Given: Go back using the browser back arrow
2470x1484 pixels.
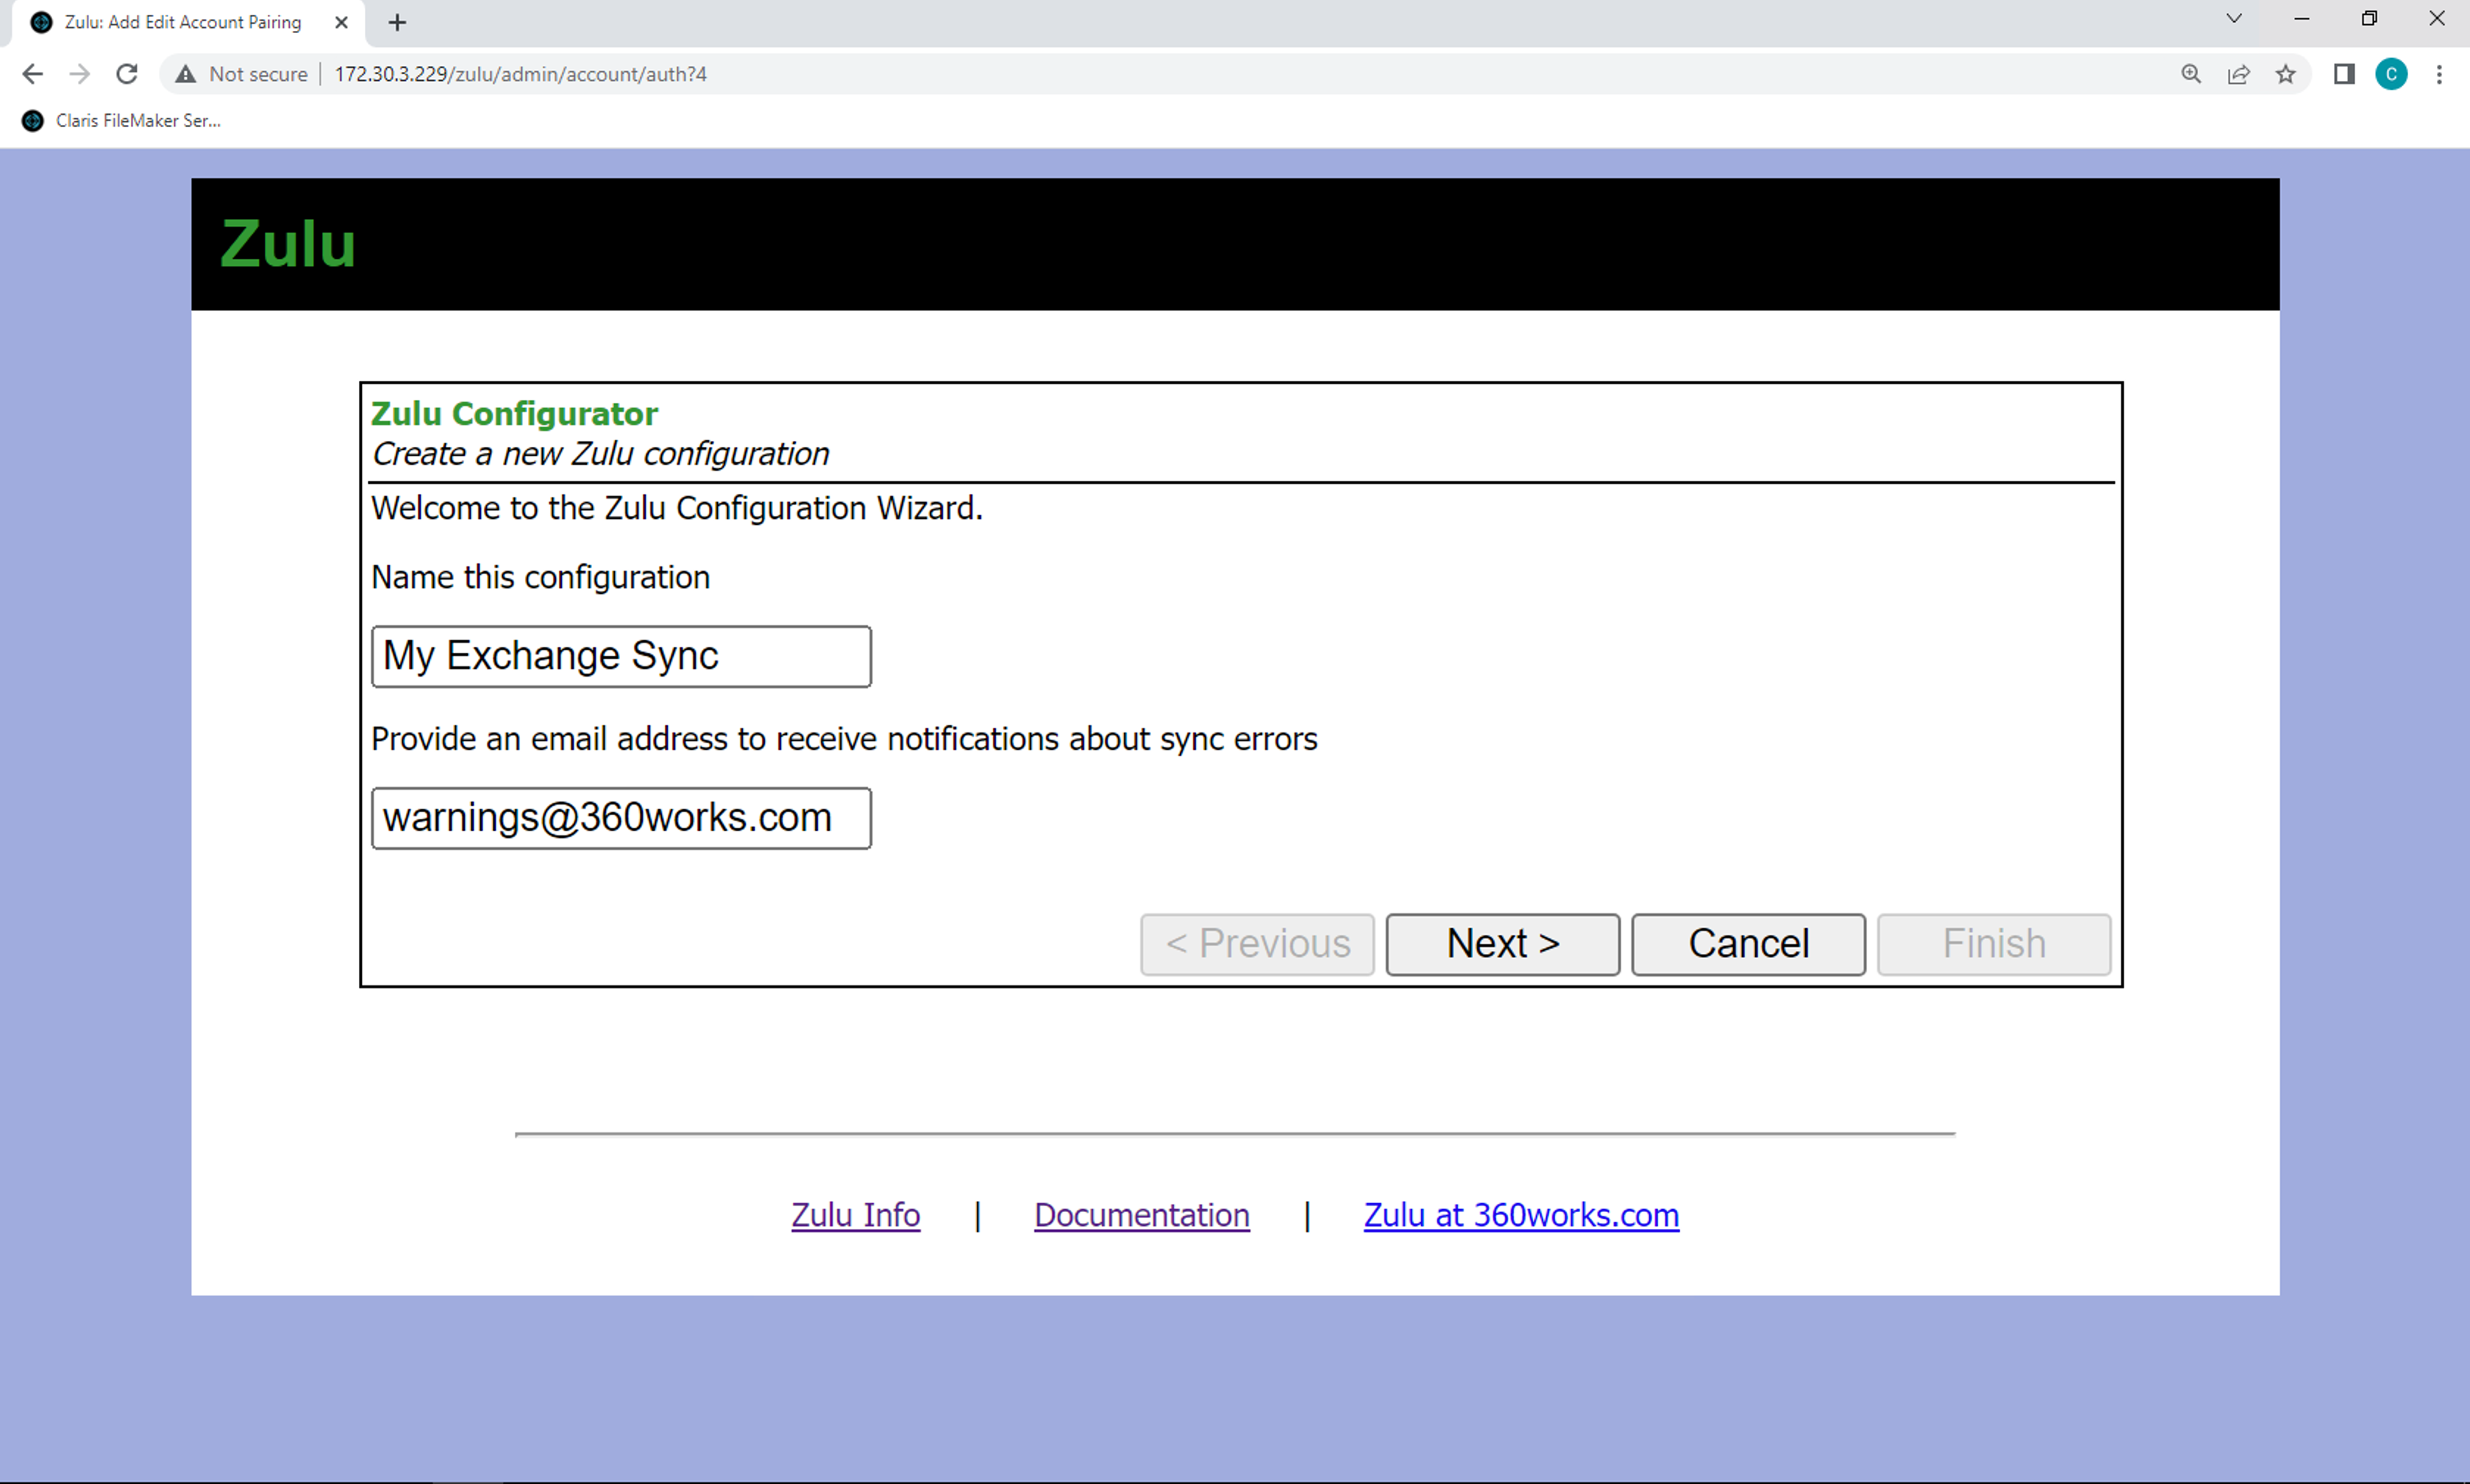Looking at the screenshot, I should click(x=32, y=74).
